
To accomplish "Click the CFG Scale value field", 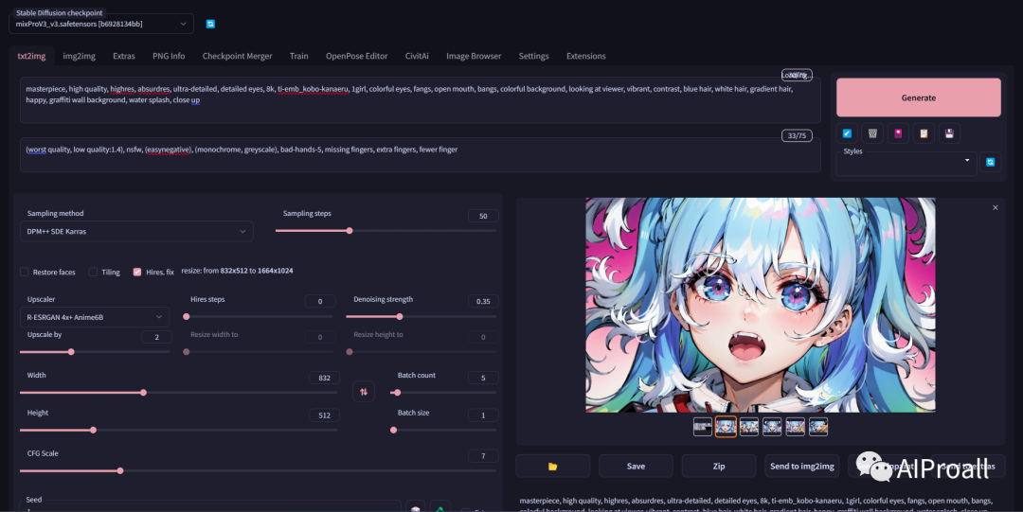I will (483, 456).
